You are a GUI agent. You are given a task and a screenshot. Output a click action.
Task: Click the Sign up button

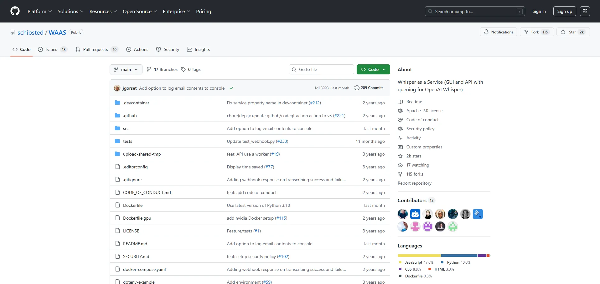(564, 11)
